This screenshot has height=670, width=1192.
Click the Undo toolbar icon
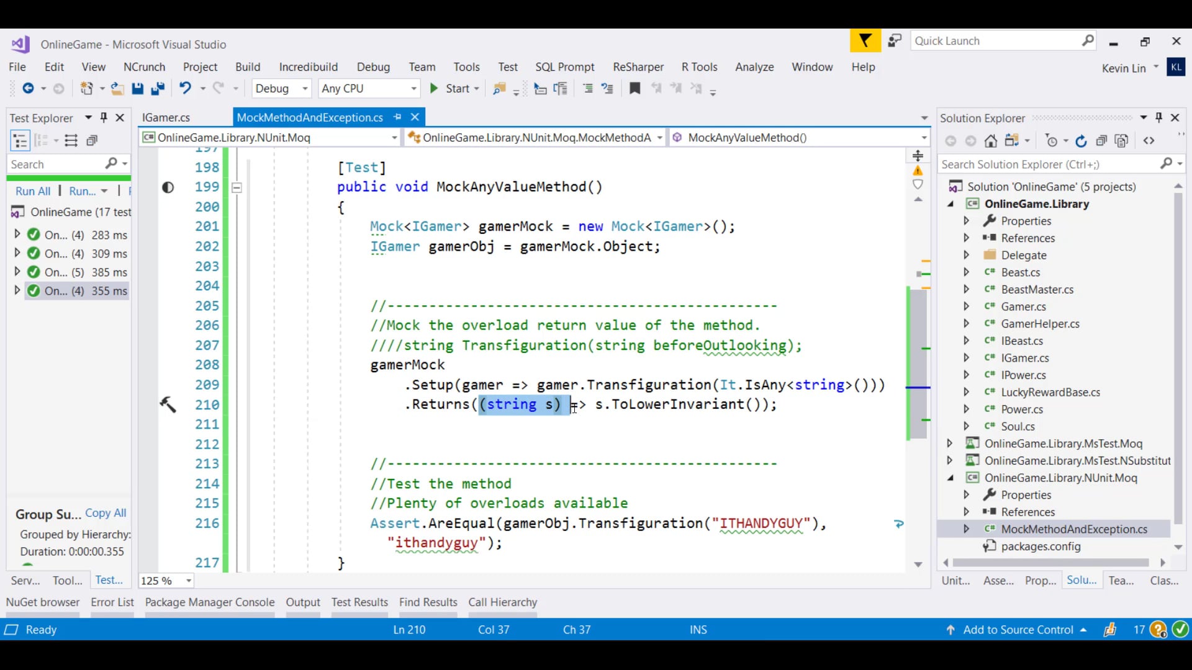(x=186, y=89)
